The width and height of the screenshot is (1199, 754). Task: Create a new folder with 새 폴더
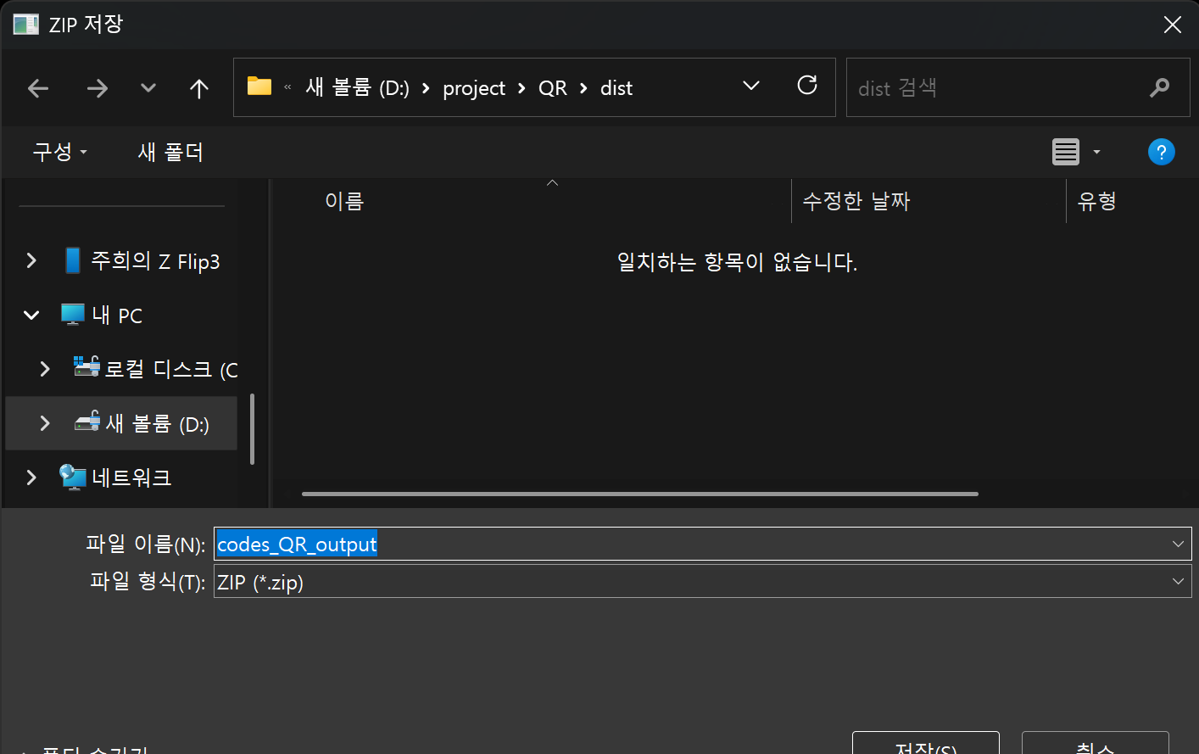coord(170,152)
